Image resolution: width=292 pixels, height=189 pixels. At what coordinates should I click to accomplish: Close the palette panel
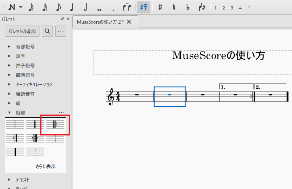68,19
